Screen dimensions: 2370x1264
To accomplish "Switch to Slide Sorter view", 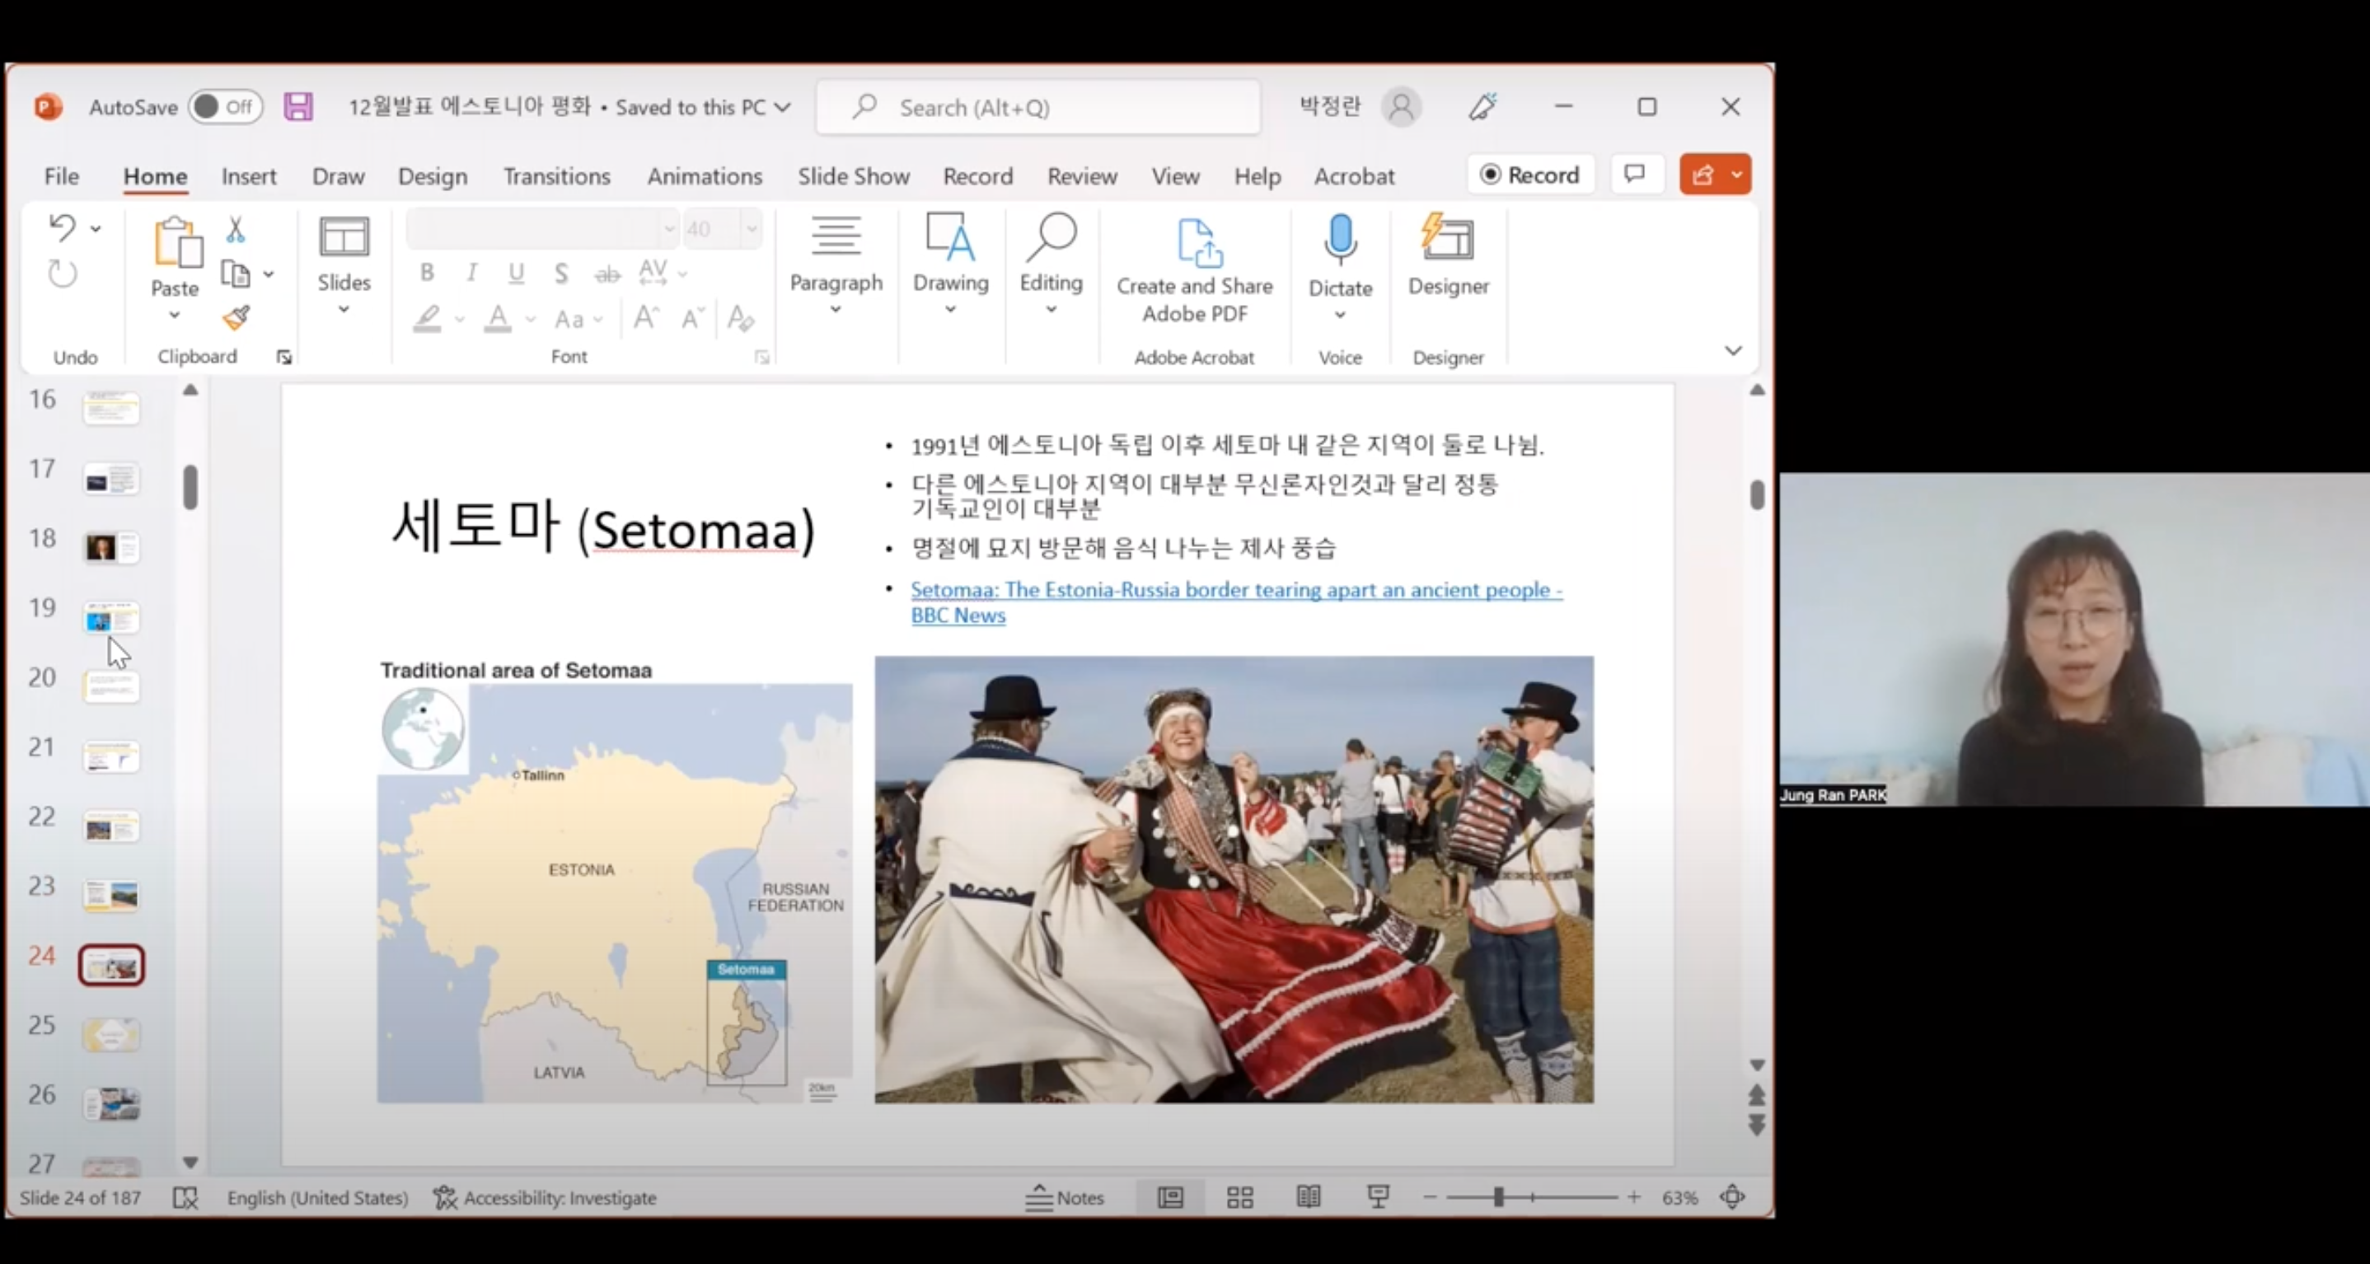I will (x=1239, y=1196).
